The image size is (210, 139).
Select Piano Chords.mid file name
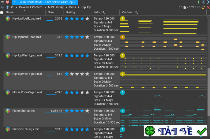point(24,111)
